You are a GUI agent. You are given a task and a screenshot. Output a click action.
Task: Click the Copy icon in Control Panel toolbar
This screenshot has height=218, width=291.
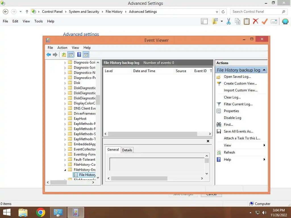tap(238, 21)
